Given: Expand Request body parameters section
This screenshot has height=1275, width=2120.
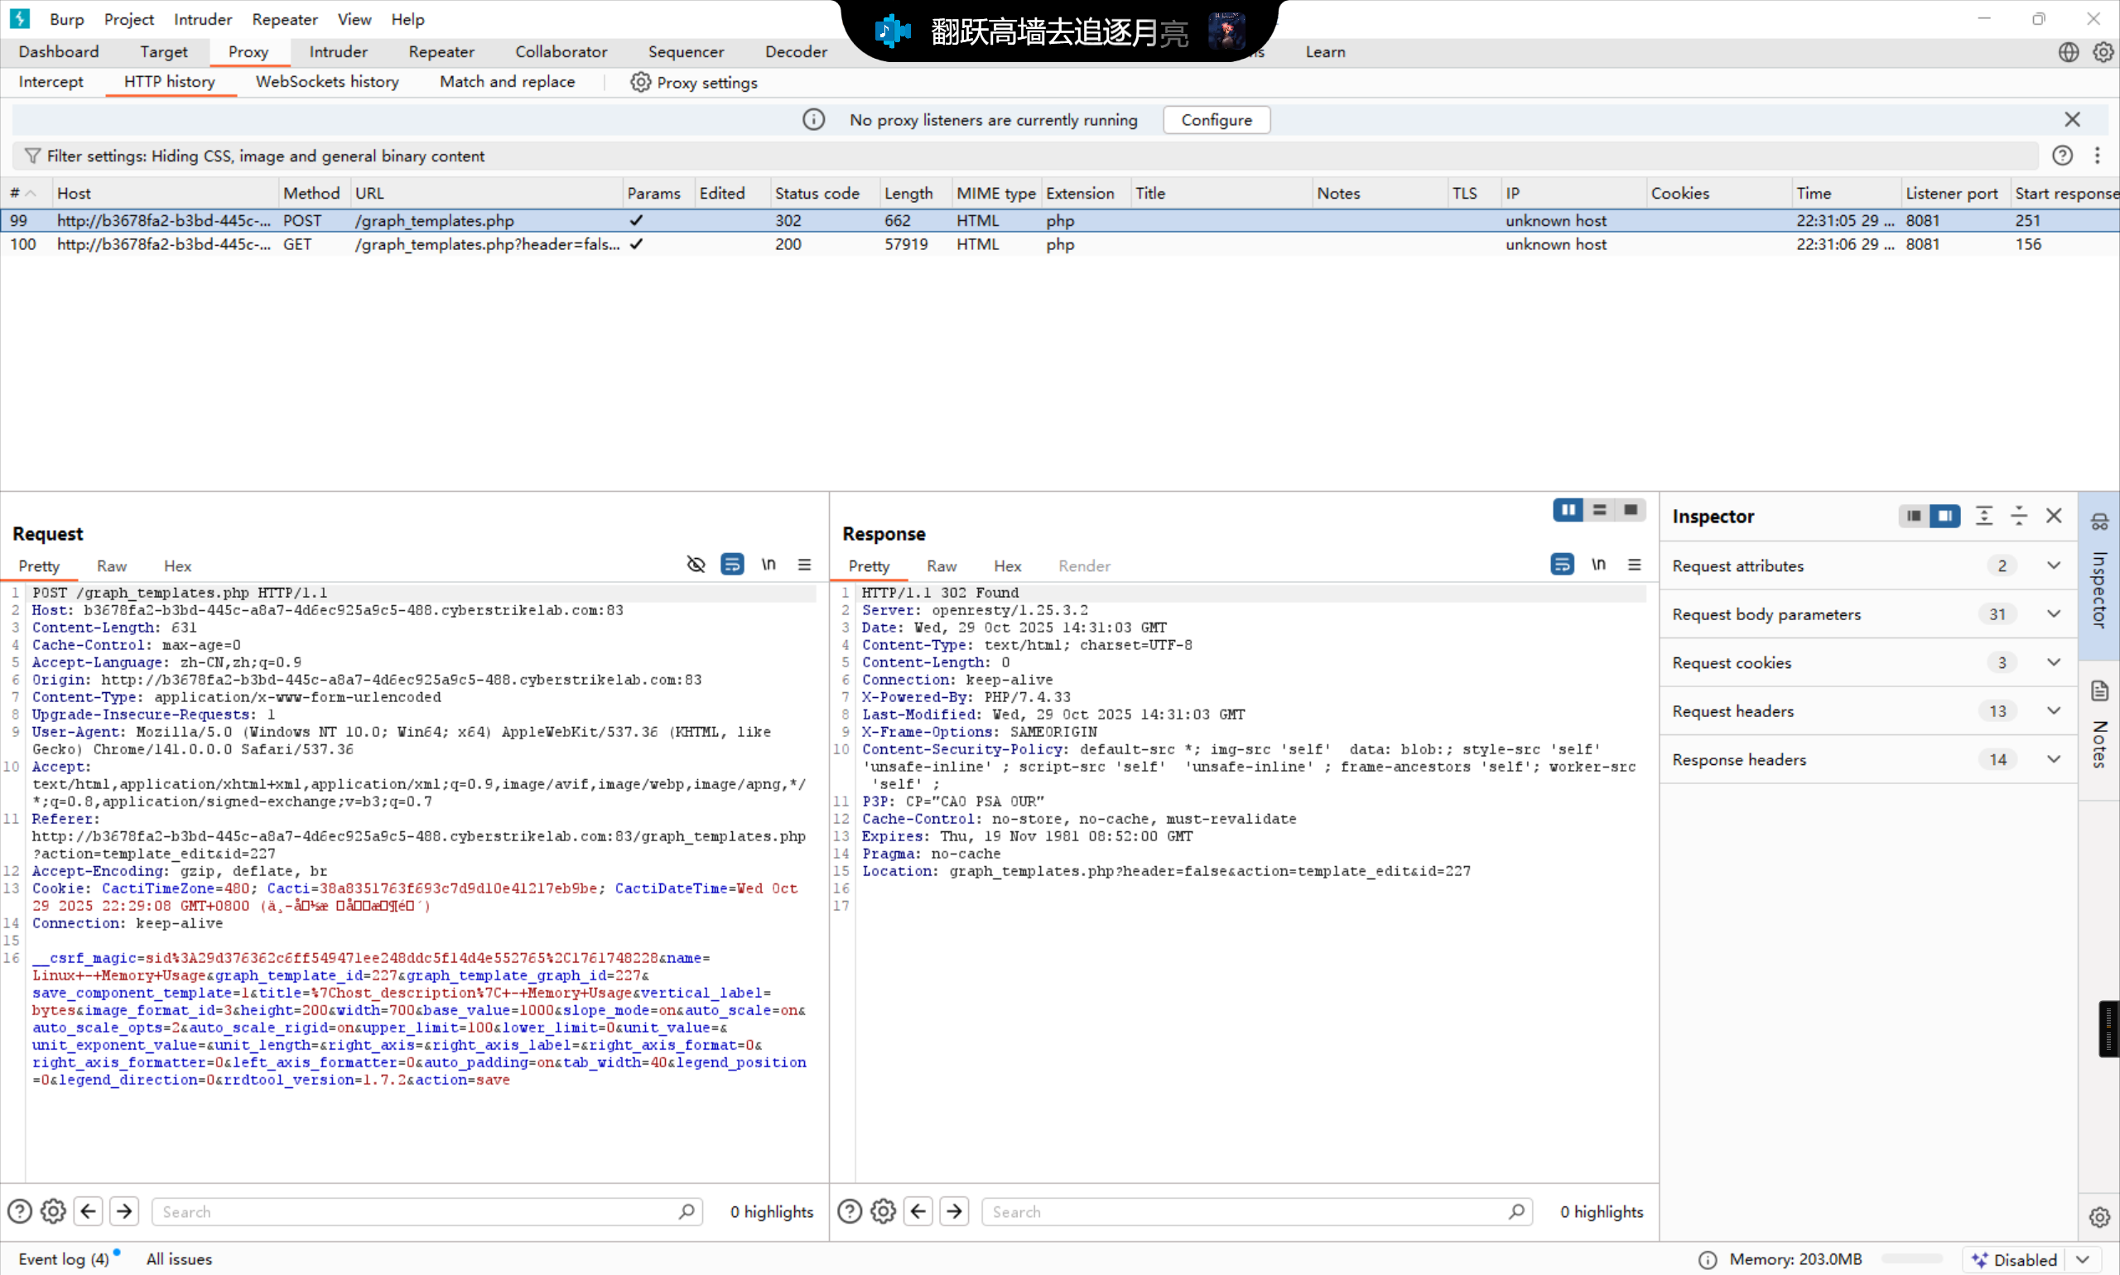Looking at the screenshot, I should pyautogui.click(x=2053, y=614).
